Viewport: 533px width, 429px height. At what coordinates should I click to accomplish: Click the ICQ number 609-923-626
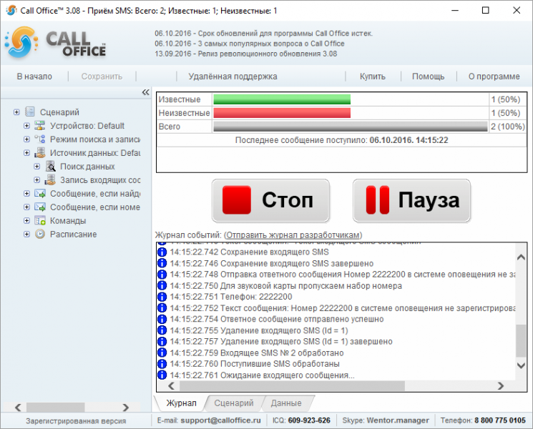click(x=309, y=420)
